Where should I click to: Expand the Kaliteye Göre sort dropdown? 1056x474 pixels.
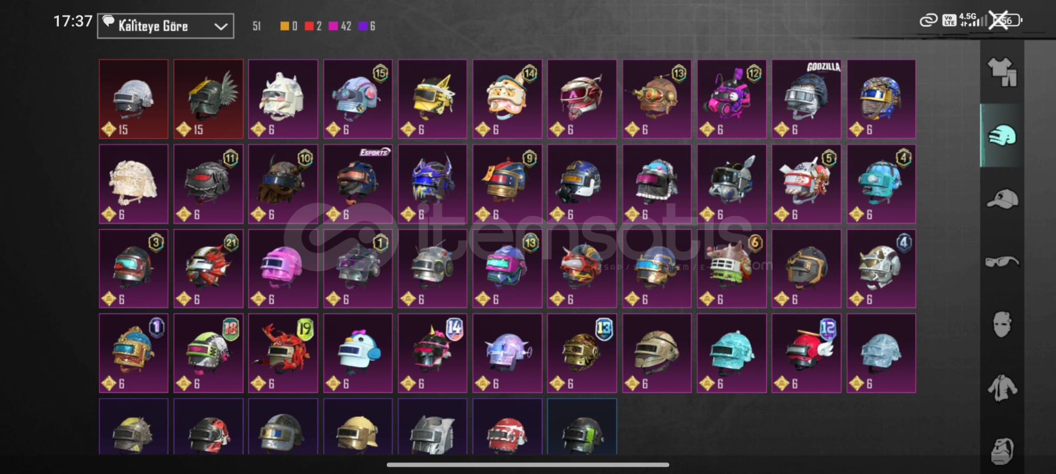166,26
